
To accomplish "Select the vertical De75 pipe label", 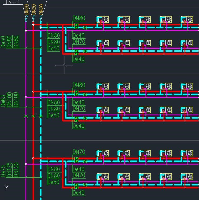I will click(x=3, y=171).
